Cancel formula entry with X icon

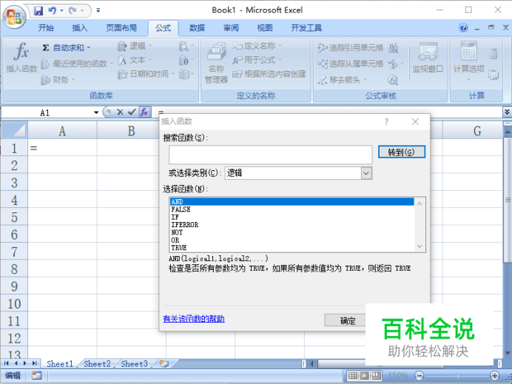pyautogui.click(x=120, y=112)
